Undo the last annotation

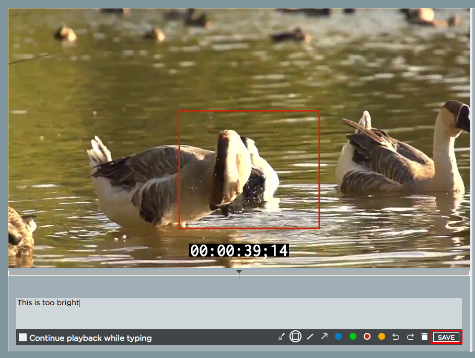396,337
